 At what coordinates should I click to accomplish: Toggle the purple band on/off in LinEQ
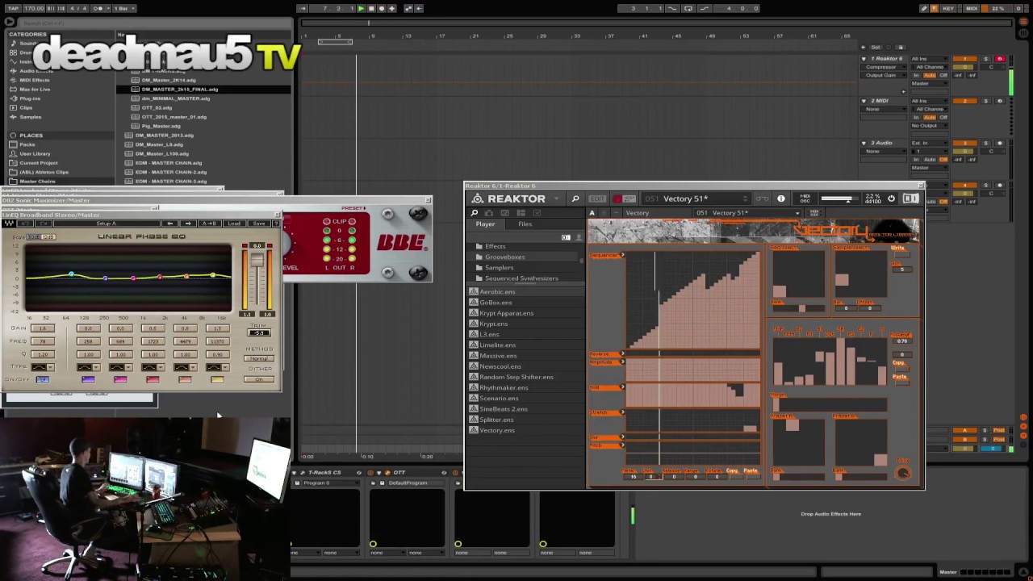[88, 379]
